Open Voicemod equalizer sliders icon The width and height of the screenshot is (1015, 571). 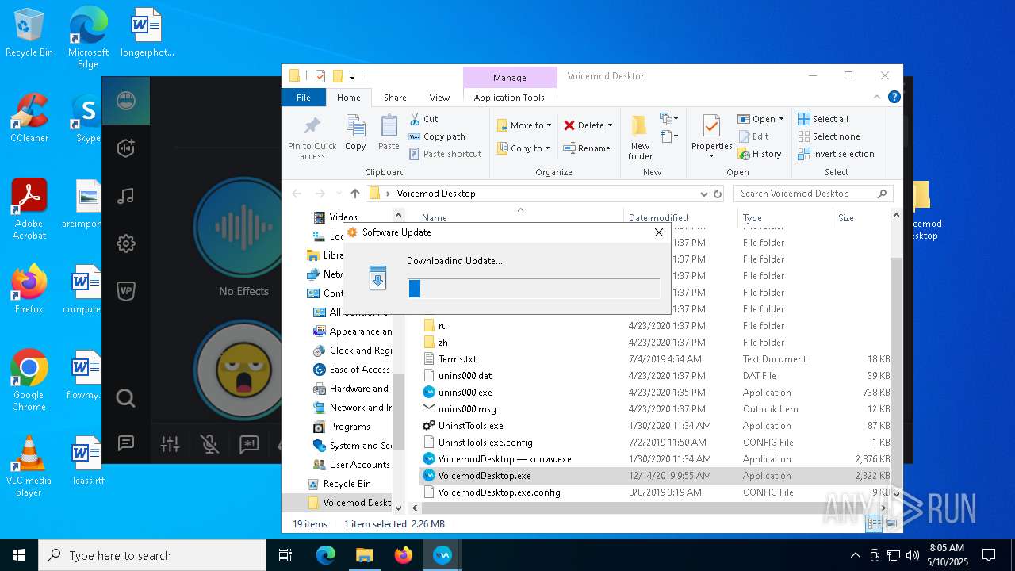[170, 444]
